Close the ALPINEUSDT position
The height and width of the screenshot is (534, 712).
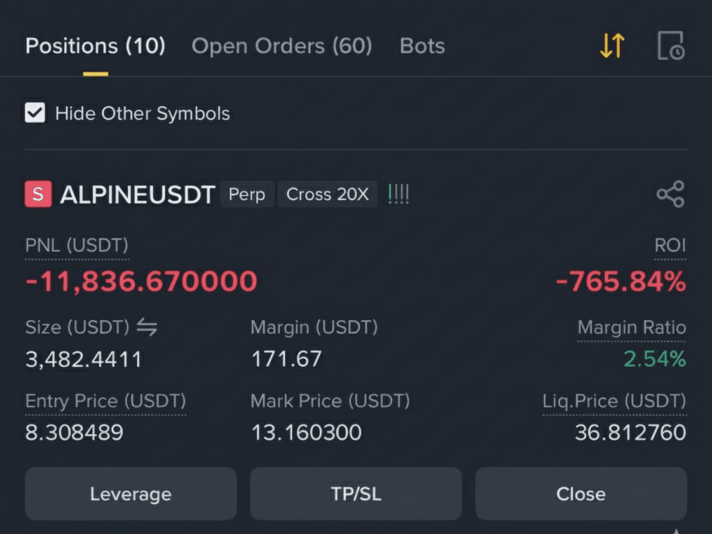[x=581, y=493]
